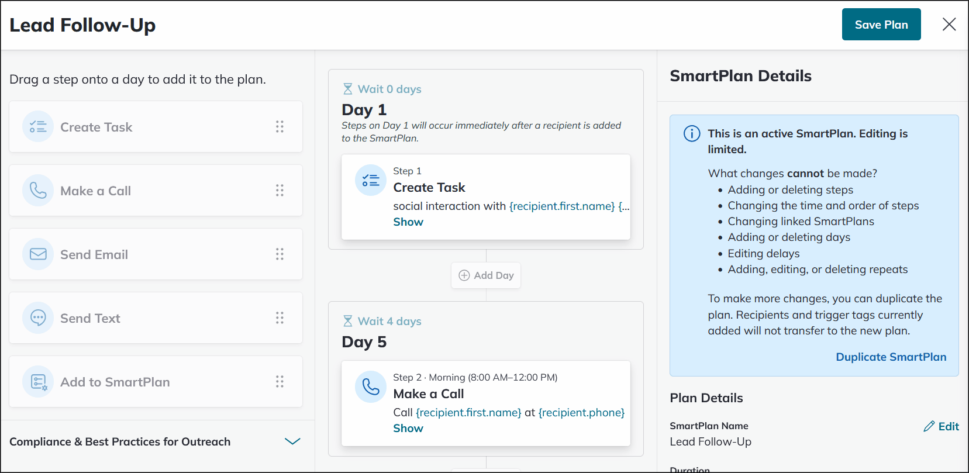969x473 pixels.
Task: Click the Step 2 Morning time window label
Action: pos(493,378)
